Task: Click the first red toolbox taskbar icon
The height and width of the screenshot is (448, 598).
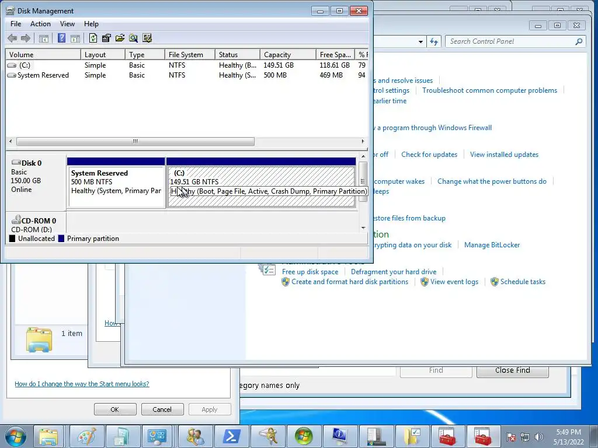Action: tap(447, 436)
